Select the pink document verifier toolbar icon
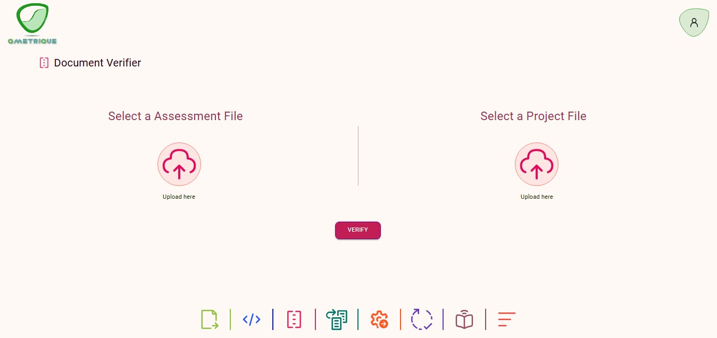 click(x=294, y=319)
